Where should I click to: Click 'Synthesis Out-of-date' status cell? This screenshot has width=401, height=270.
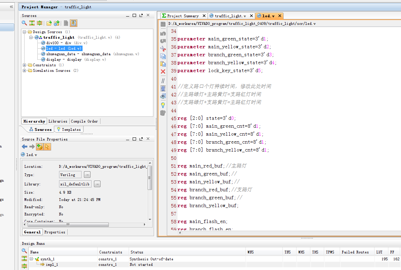click(151, 259)
